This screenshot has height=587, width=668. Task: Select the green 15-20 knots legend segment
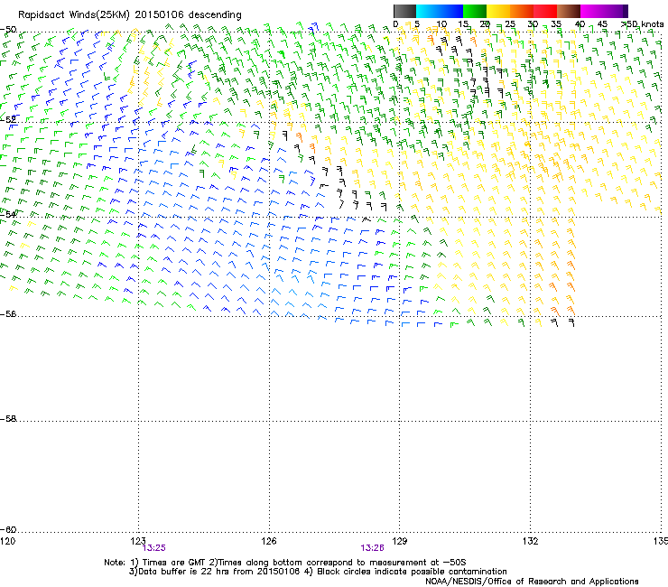[475, 11]
